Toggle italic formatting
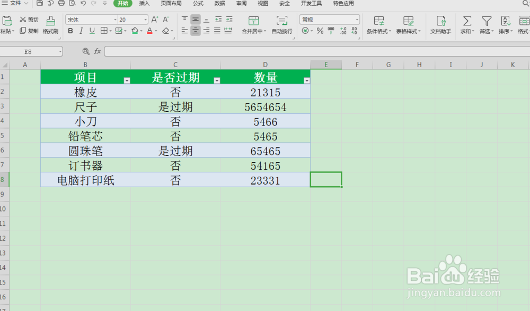 [80, 31]
